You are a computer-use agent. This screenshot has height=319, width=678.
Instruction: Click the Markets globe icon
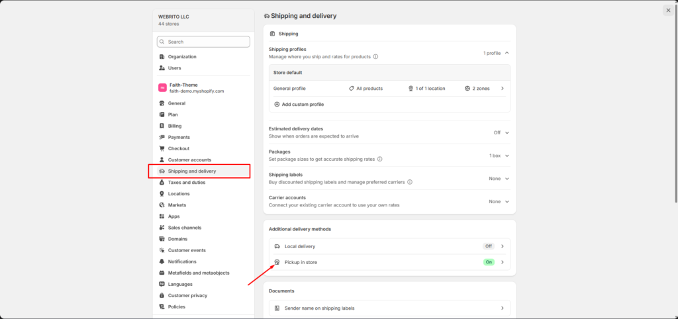click(162, 205)
